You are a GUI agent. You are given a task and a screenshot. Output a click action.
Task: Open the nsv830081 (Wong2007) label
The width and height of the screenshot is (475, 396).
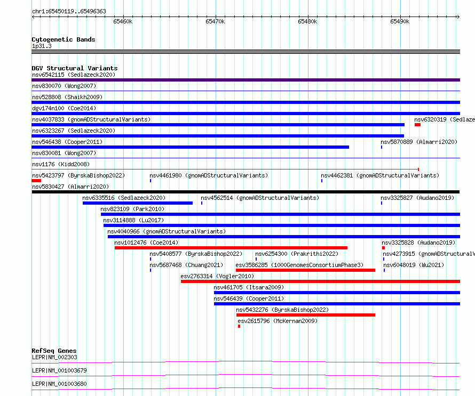[x=64, y=153]
